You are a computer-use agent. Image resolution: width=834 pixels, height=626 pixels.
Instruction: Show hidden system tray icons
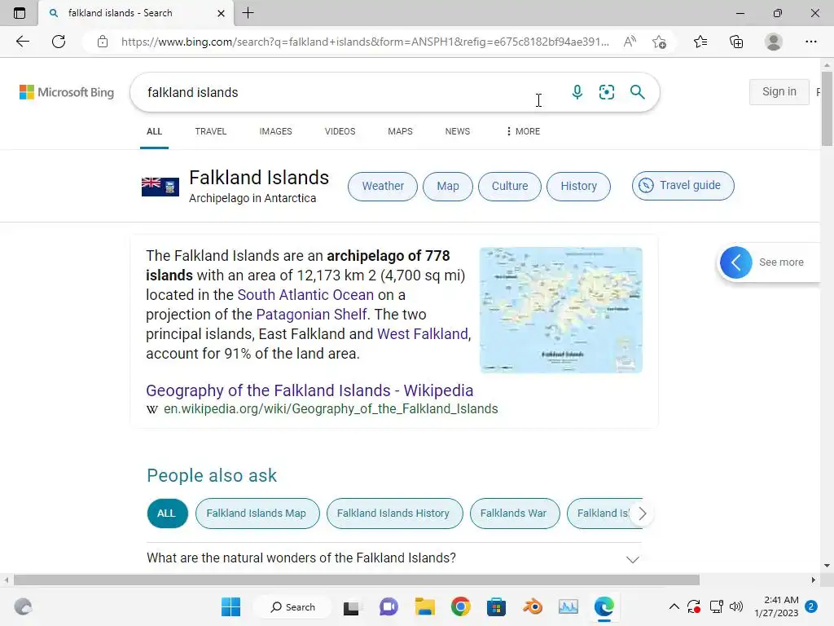(x=674, y=606)
